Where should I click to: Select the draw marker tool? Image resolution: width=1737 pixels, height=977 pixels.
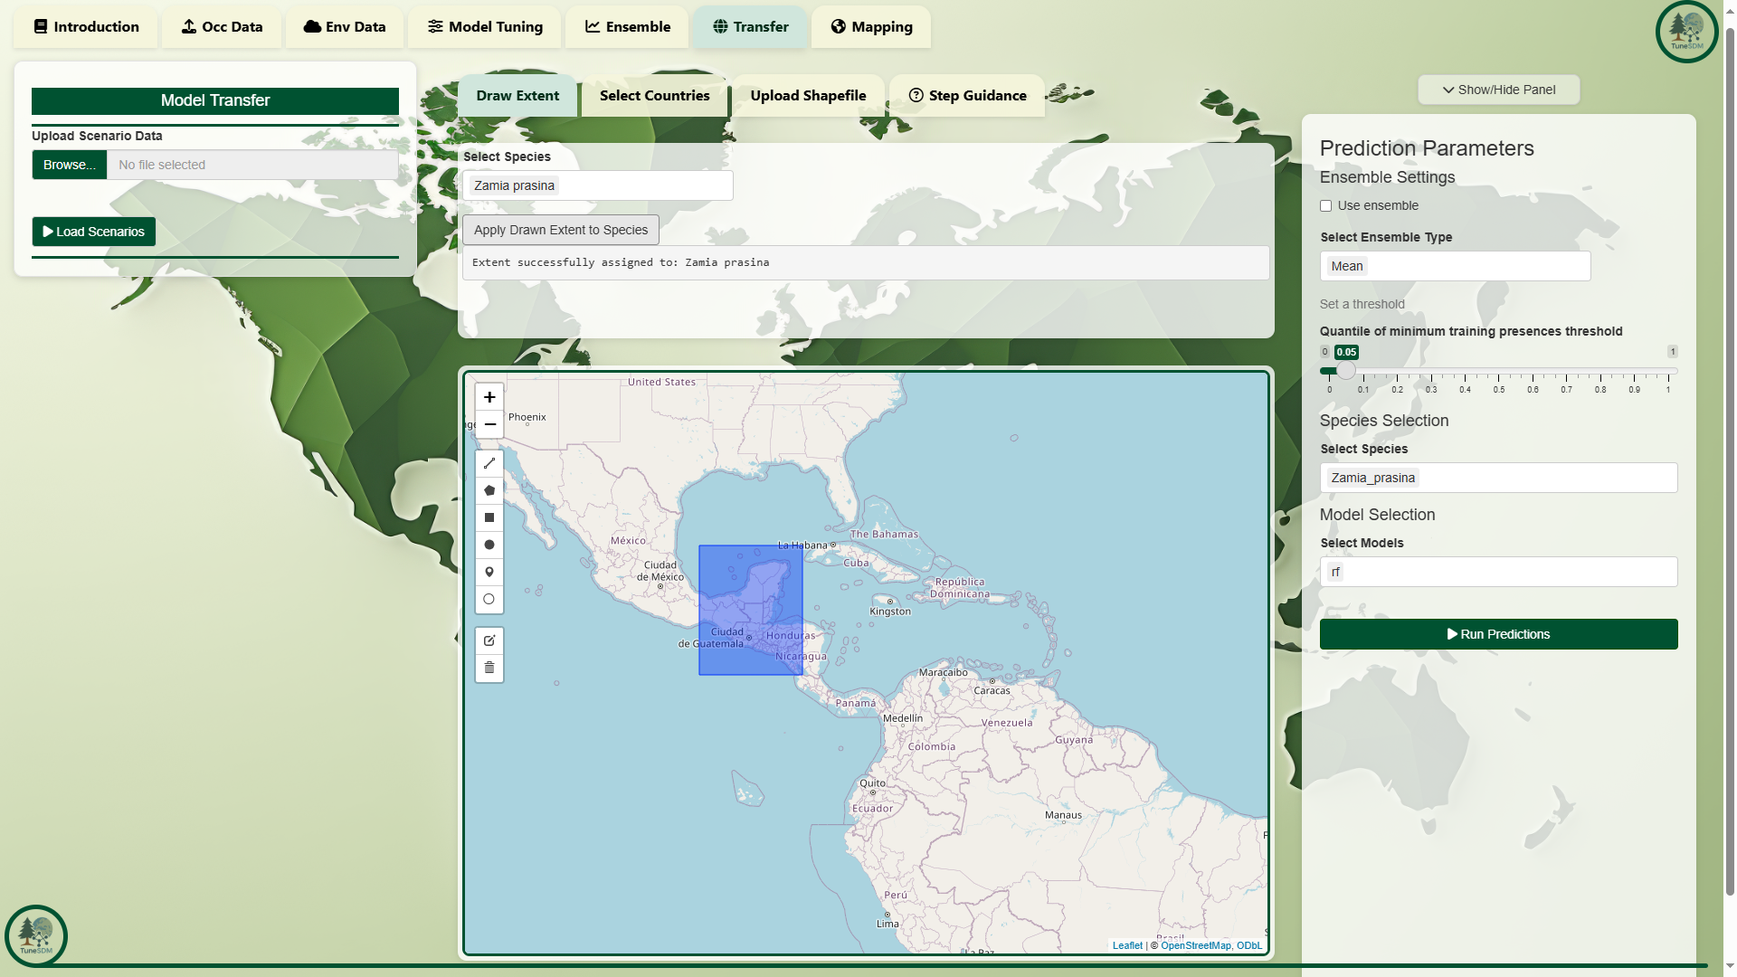489,572
